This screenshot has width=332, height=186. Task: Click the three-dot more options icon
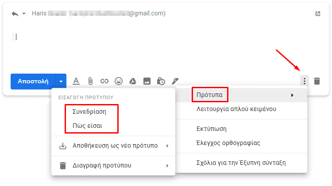pyautogui.click(x=305, y=81)
